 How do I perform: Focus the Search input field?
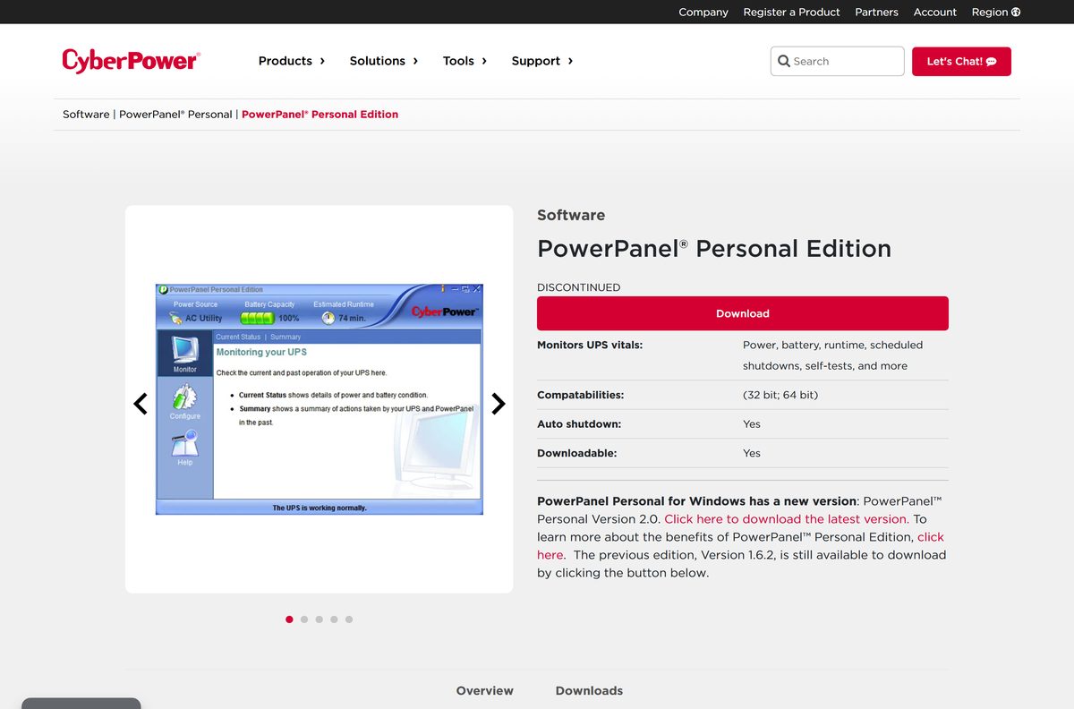tap(837, 61)
